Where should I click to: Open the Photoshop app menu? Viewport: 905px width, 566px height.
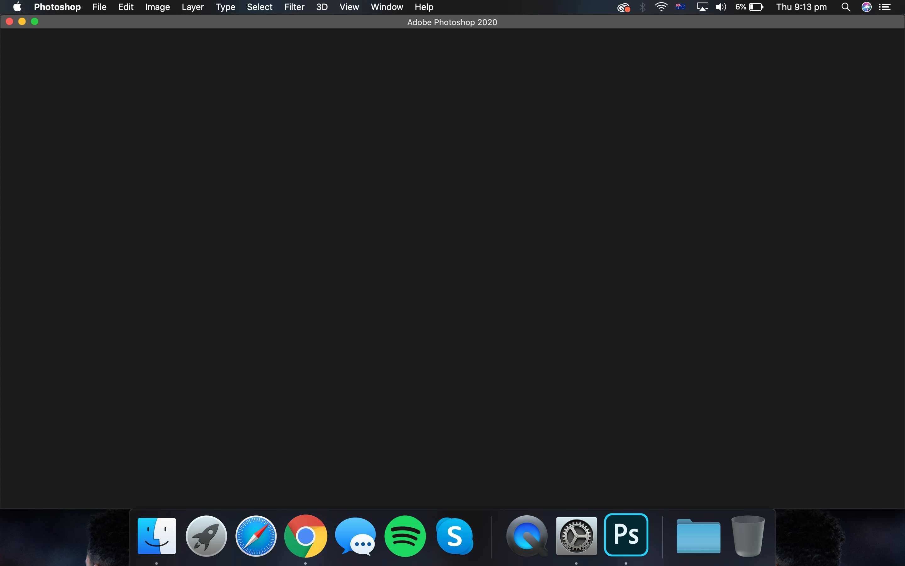pyautogui.click(x=57, y=7)
